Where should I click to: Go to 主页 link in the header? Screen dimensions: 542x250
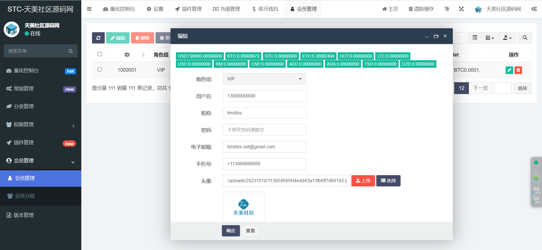[390, 9]
